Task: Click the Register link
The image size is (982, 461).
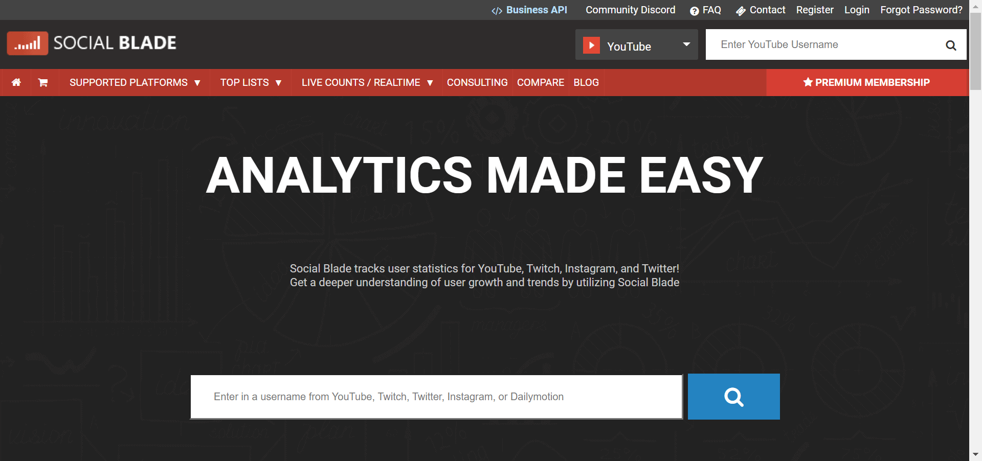Action: point(815,10)
